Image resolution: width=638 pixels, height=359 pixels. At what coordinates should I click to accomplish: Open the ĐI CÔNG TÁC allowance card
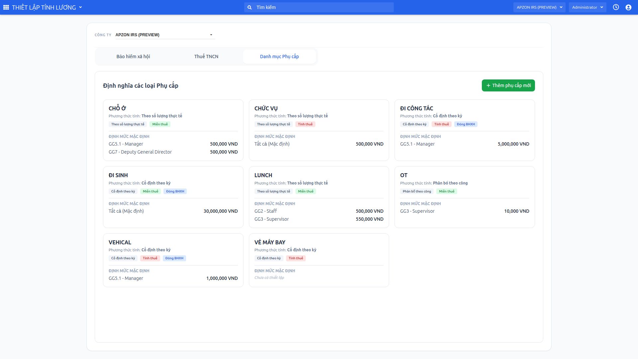(x=465, y=130)
